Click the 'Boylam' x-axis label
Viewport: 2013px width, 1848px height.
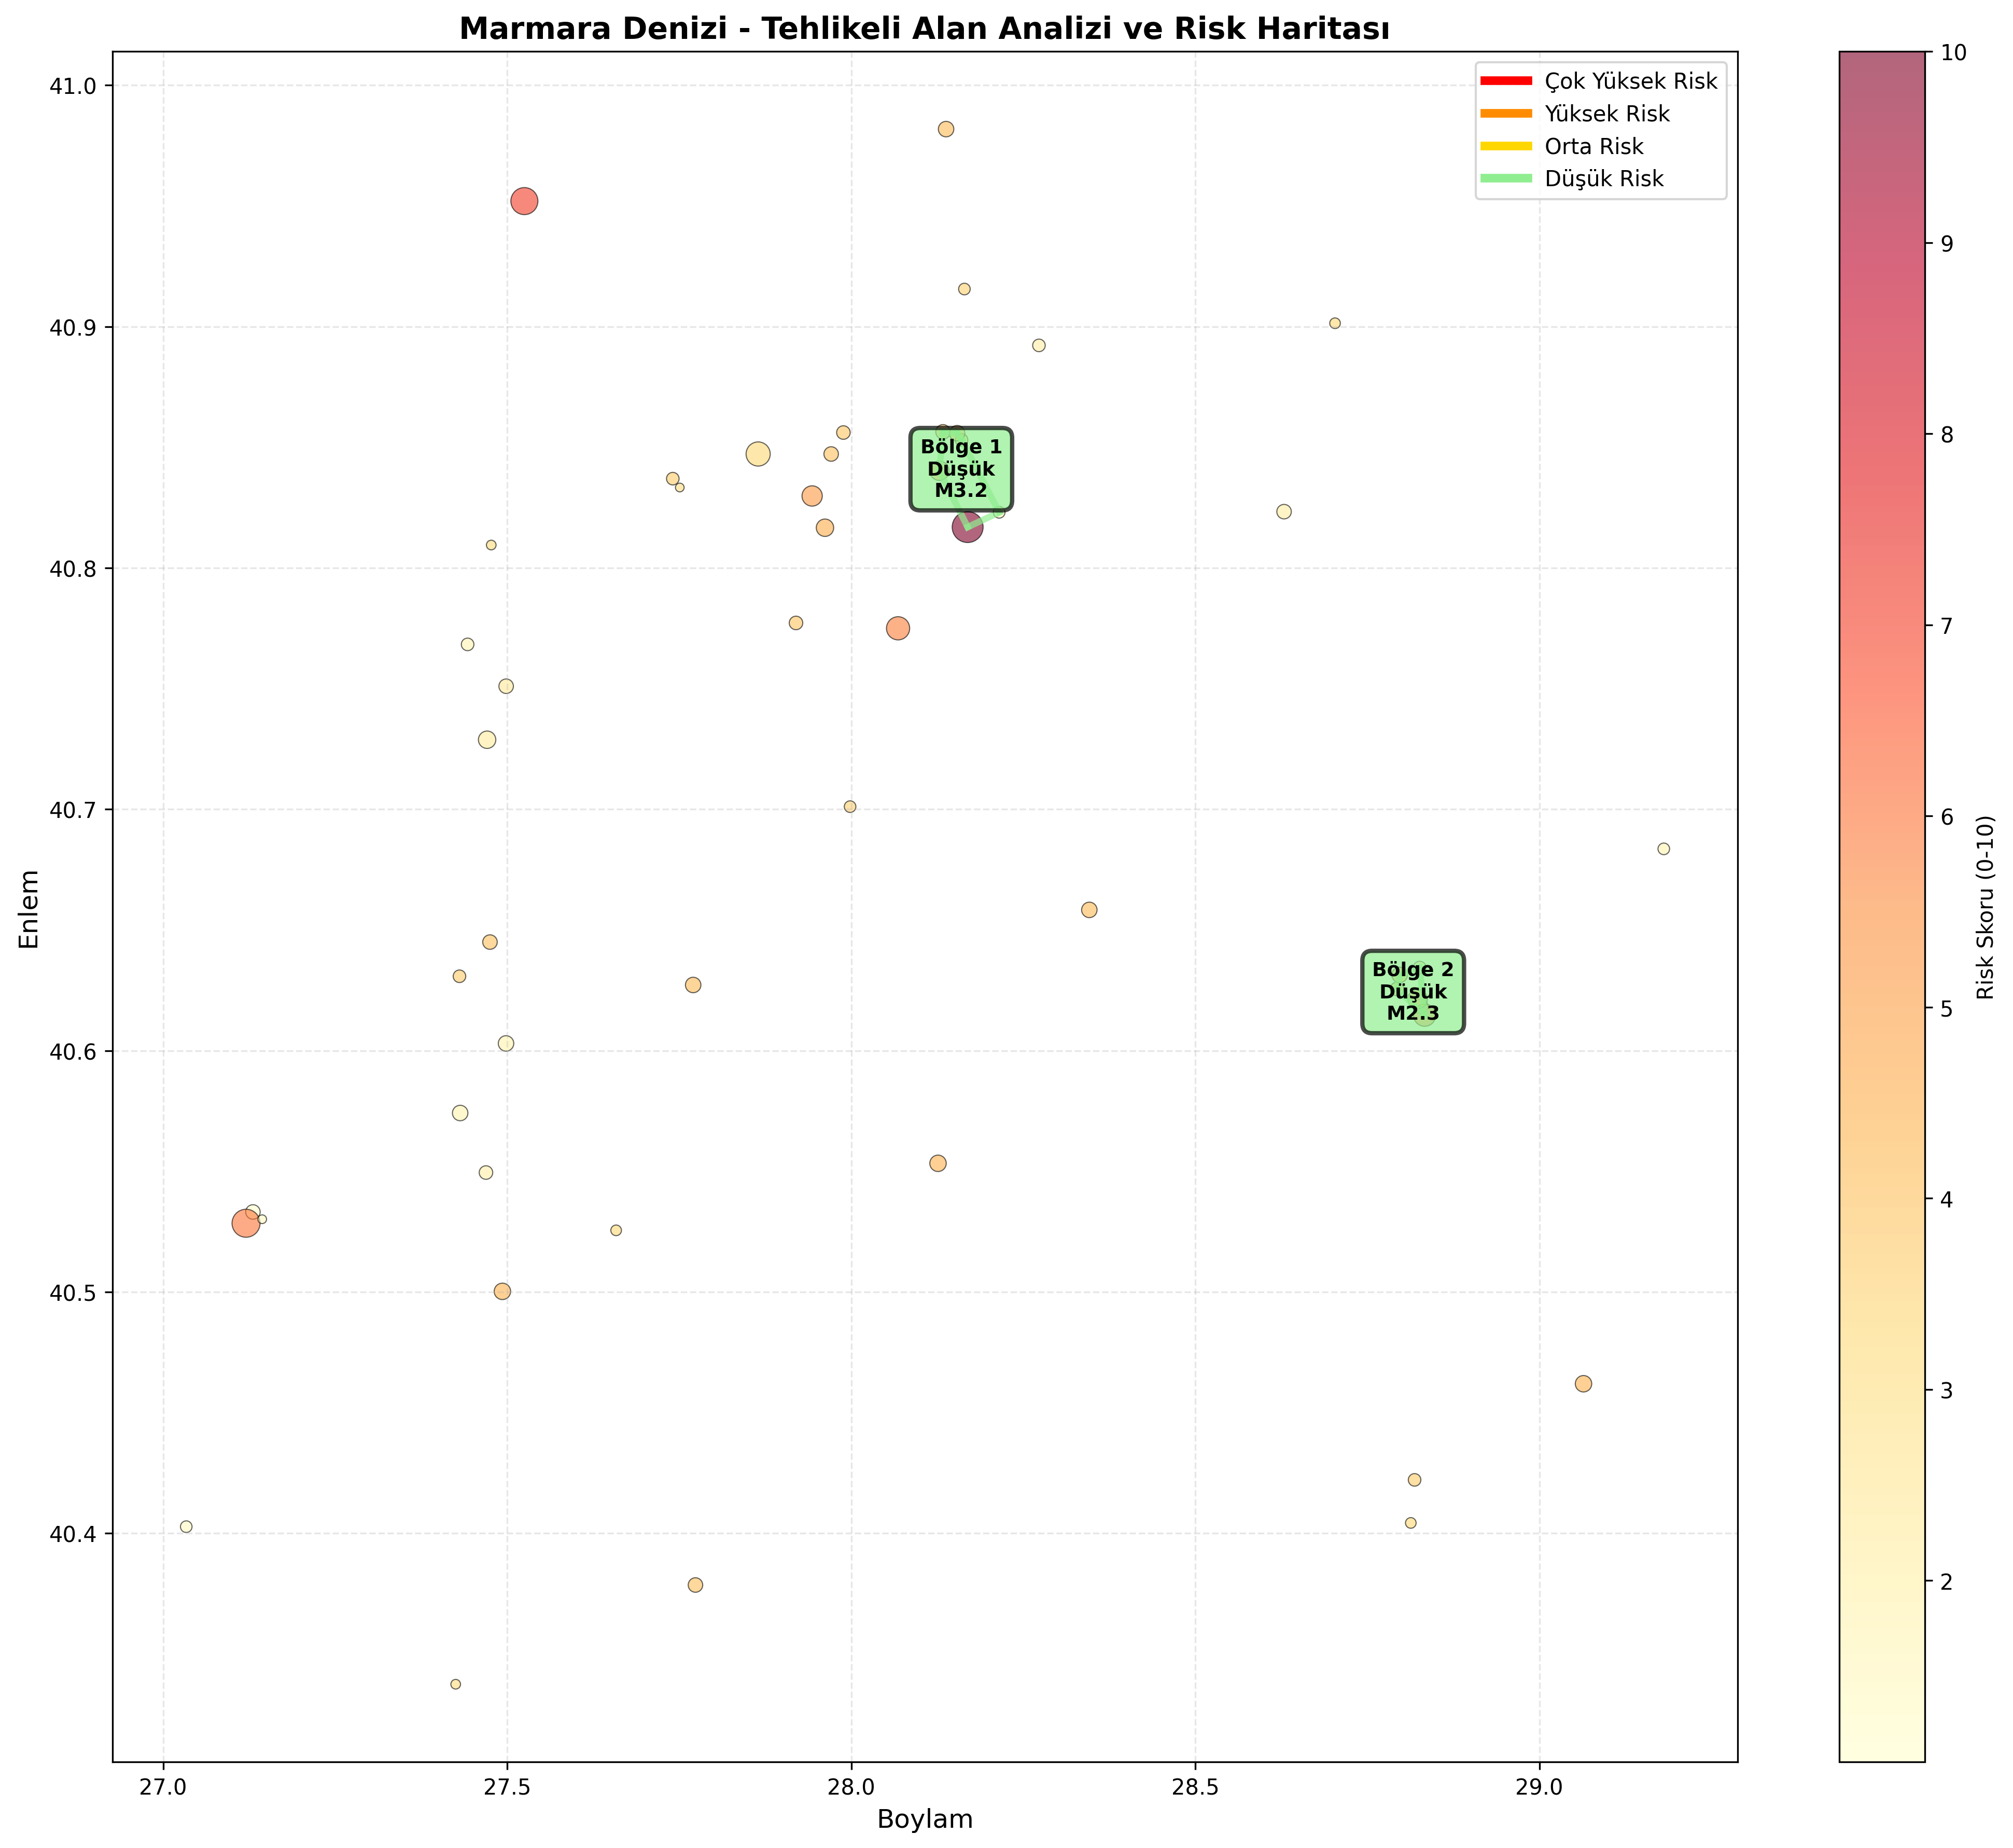point(925,1819)
